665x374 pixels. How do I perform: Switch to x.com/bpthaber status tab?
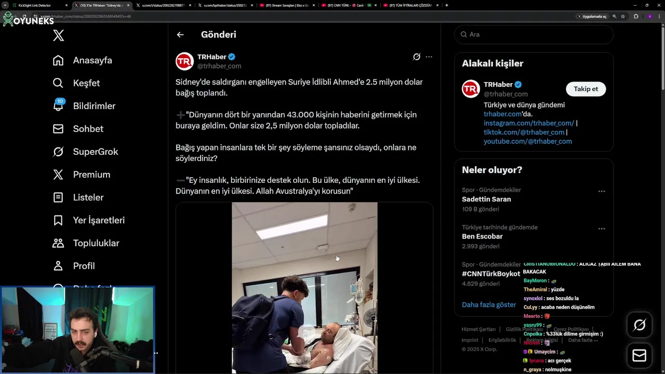coord(225,5)
